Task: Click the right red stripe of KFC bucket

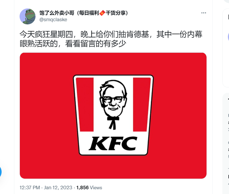Action: (141, 105)
